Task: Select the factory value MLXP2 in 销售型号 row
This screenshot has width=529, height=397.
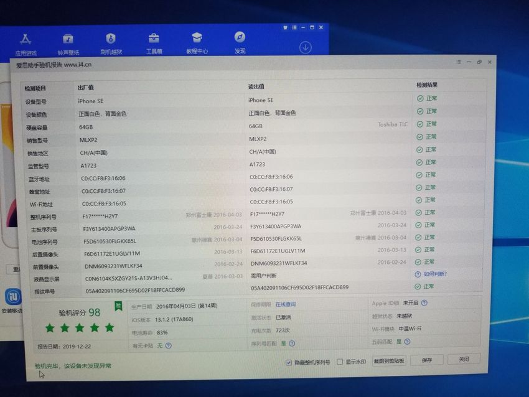Action: (x=88, y=140)
